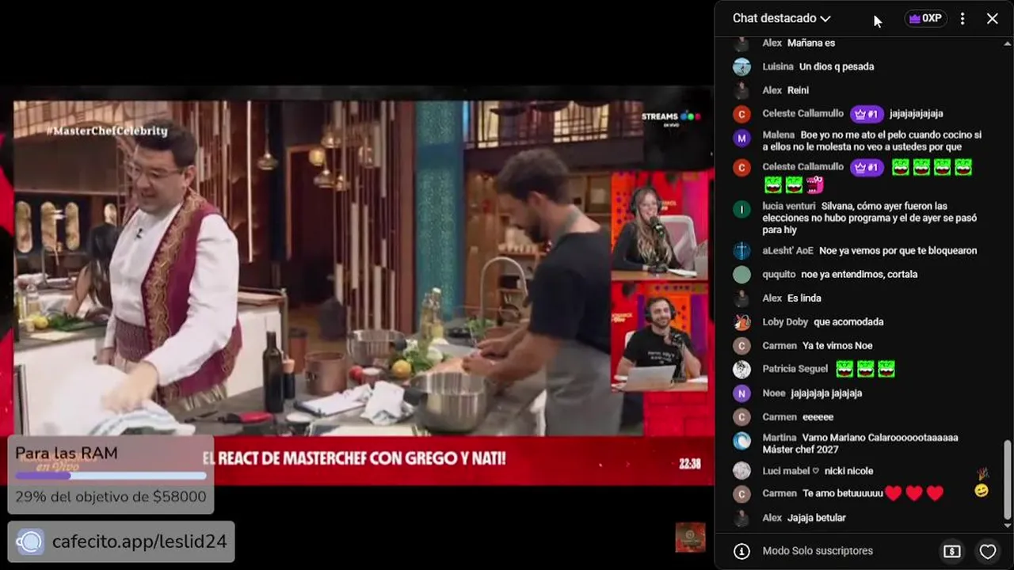Close the live chat panel
The image size is (1014, 570).
tap(992, 18)
